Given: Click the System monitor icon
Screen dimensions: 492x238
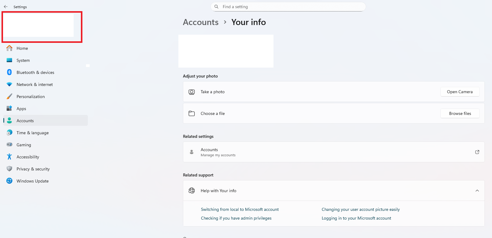Looking at the screenshot, I should (x=9, y=60).
